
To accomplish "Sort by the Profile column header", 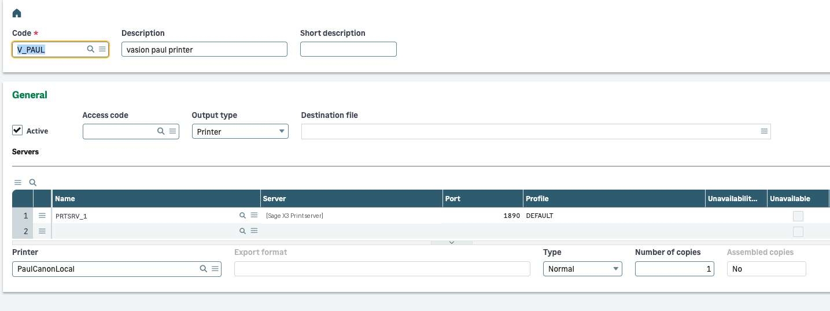I will pyautogui.click(x=614, y=199).
